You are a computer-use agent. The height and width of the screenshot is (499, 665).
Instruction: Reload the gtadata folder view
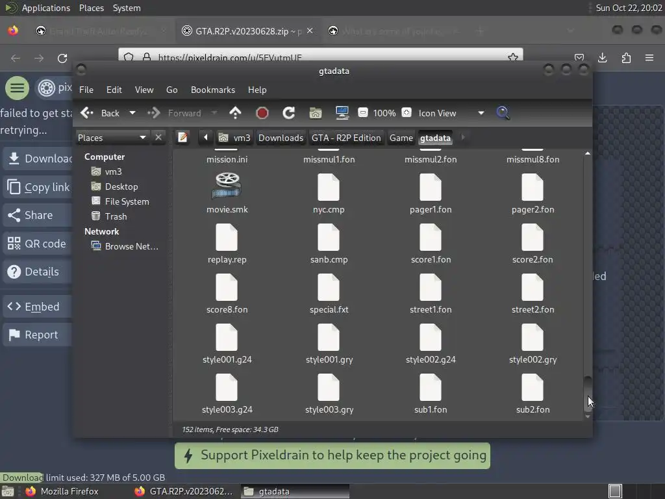coord(289,113)
